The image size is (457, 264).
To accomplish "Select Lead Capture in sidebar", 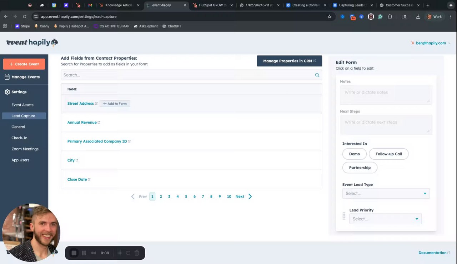I will coord(24,116).
